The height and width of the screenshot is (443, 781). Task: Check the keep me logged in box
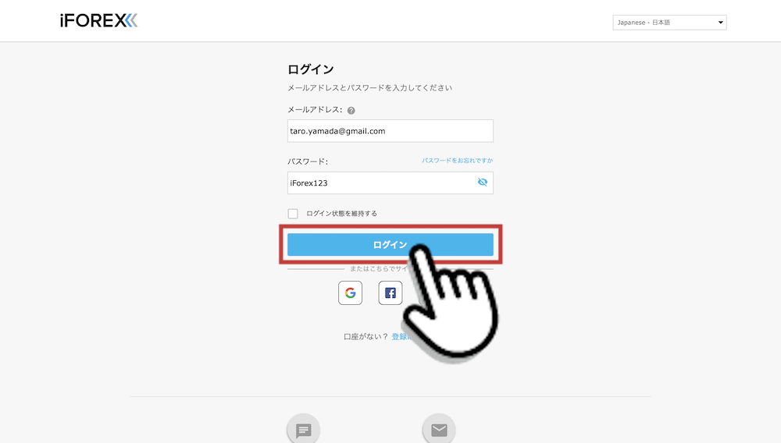click(x=293, y=213)
